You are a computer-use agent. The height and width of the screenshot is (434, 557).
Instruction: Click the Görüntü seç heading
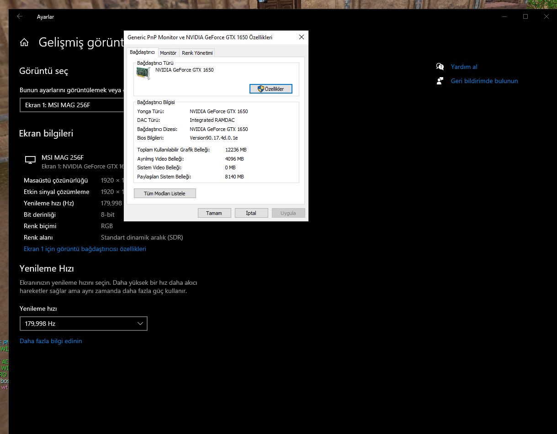44,71
